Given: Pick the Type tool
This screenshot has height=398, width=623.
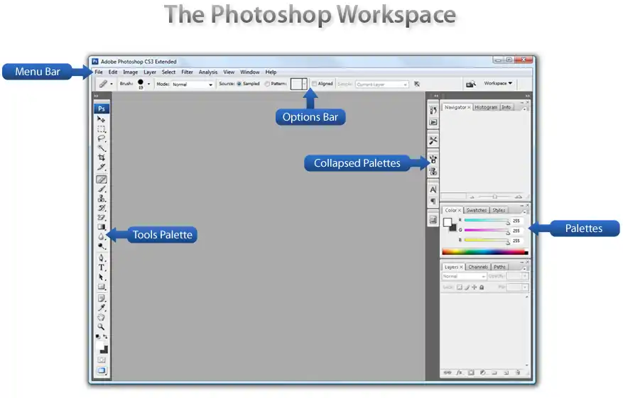Looking at the screenshot, I should (x=102, y=268).
